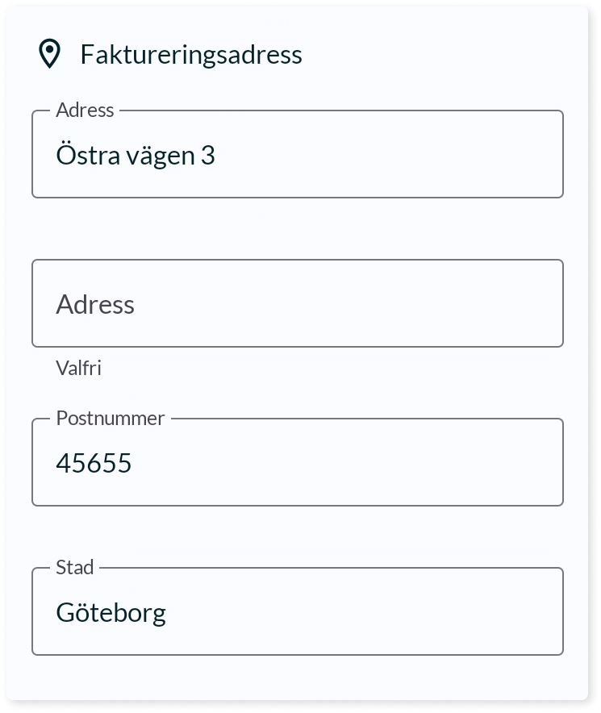Viewport: 601px width, 713px height.
Task: Click after the letter g ending Göteborg
Action: click(166, 612)
